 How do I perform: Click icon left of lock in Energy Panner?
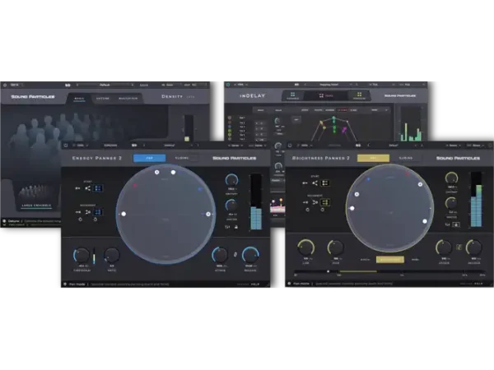pos(227,227)
